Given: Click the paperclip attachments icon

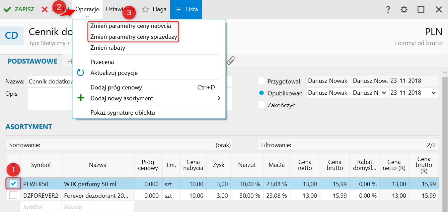Looking at the screenshot, I should tap(231, 60).
